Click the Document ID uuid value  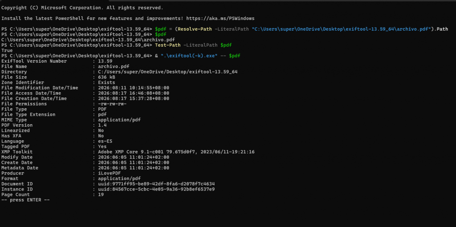tap(156, 184)
